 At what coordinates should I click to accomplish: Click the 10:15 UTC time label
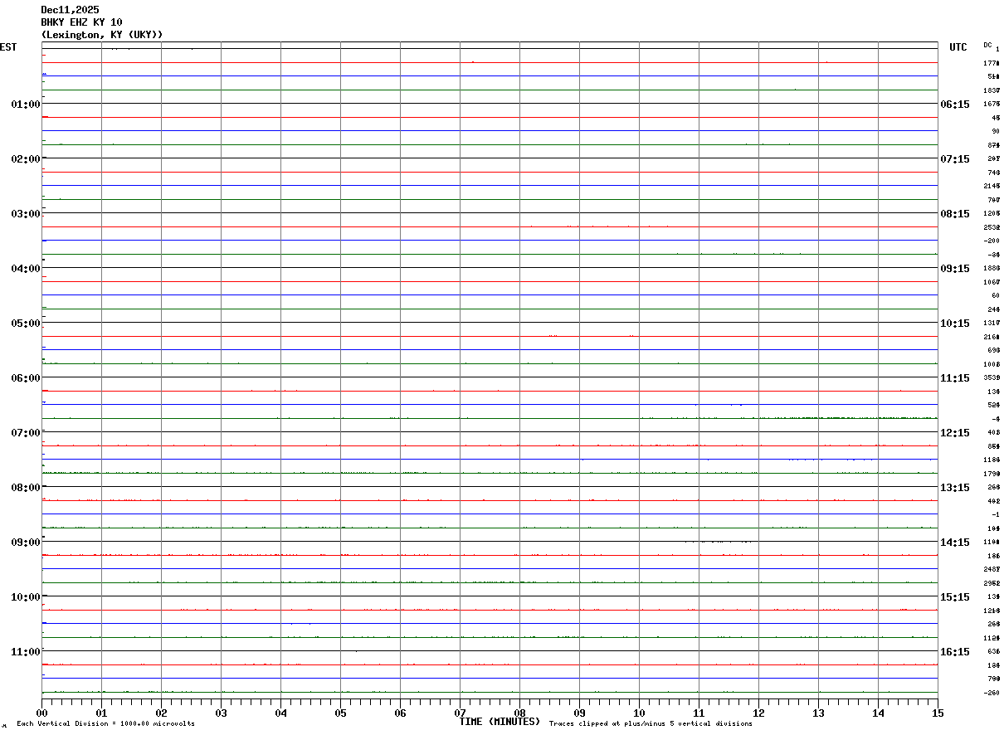tap(955, 324)
